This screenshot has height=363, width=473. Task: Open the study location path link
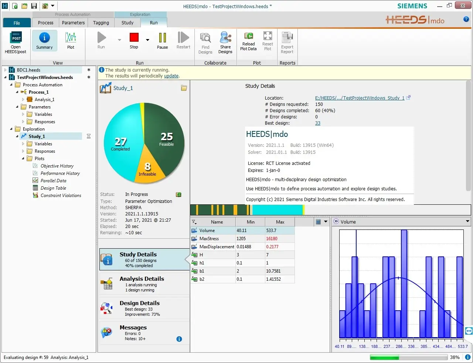[360, 98]
